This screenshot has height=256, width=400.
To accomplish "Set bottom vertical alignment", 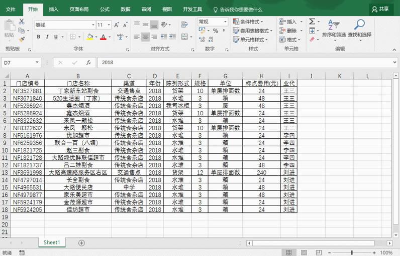I will coord(154,25).
